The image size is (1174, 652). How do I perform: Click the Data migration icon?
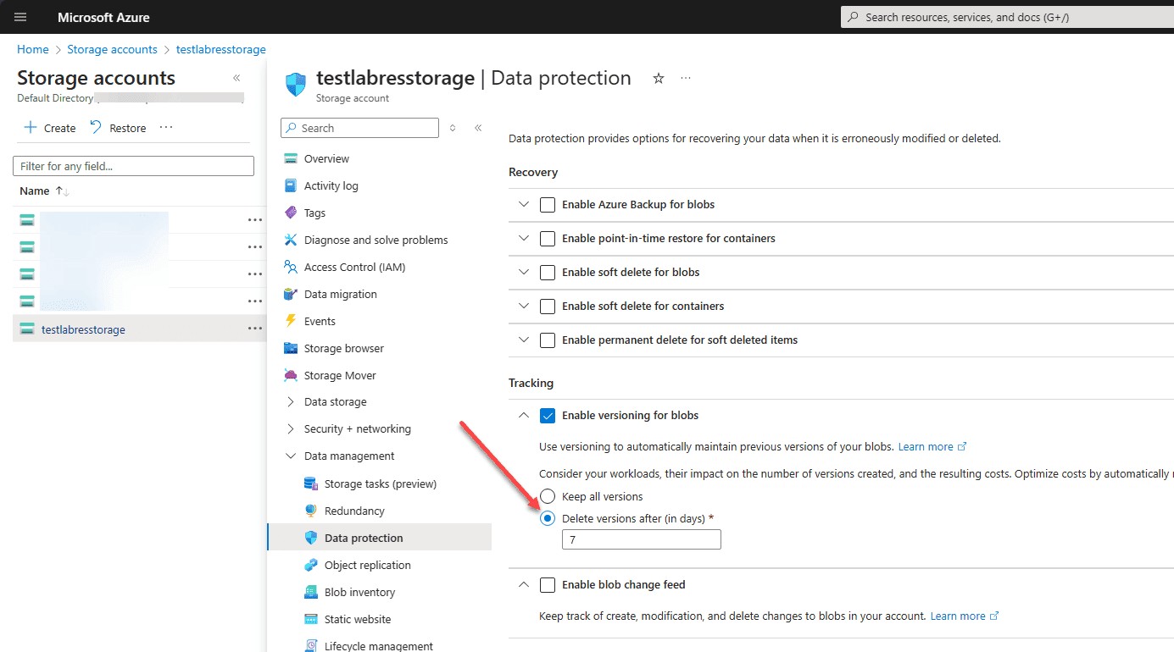[291, 294]
